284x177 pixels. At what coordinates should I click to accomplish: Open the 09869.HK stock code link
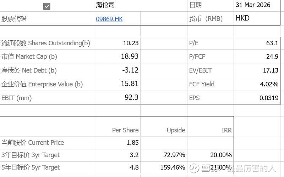pyautogui.click(x=109, y=19)
